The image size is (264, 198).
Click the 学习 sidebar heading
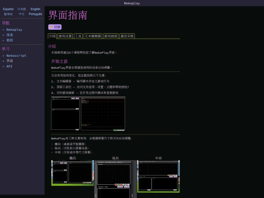[6, 49]
